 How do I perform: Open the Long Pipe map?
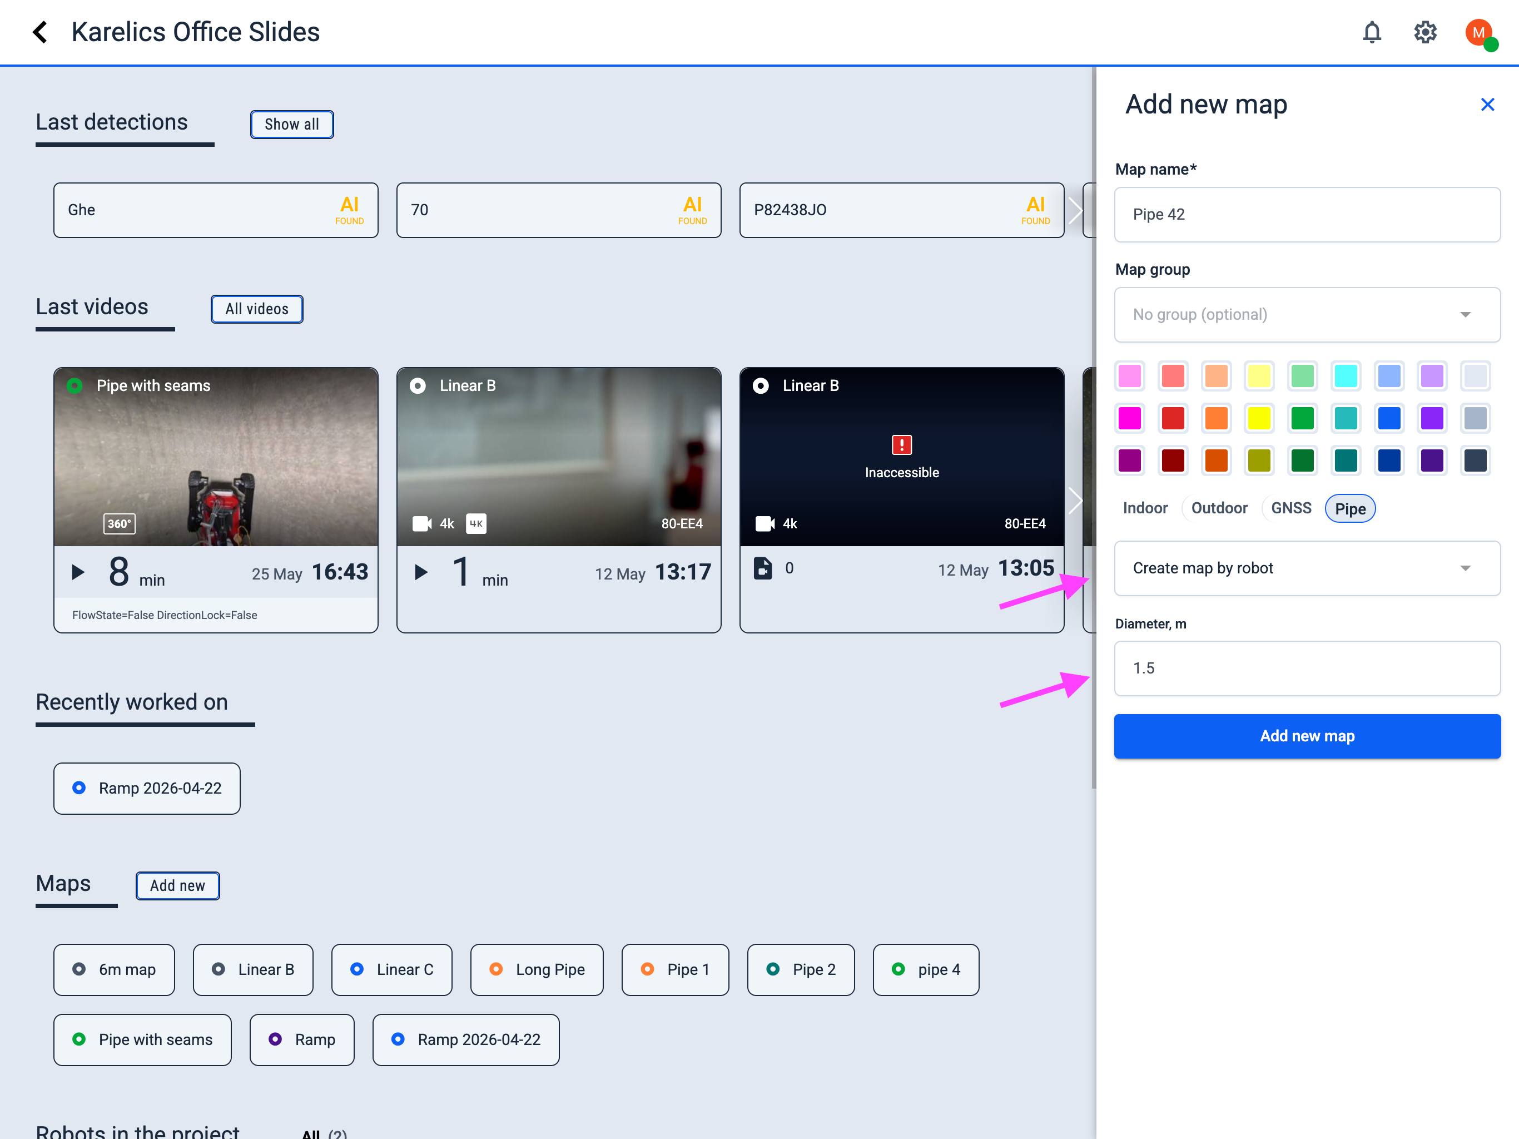(x=537, y=969)
